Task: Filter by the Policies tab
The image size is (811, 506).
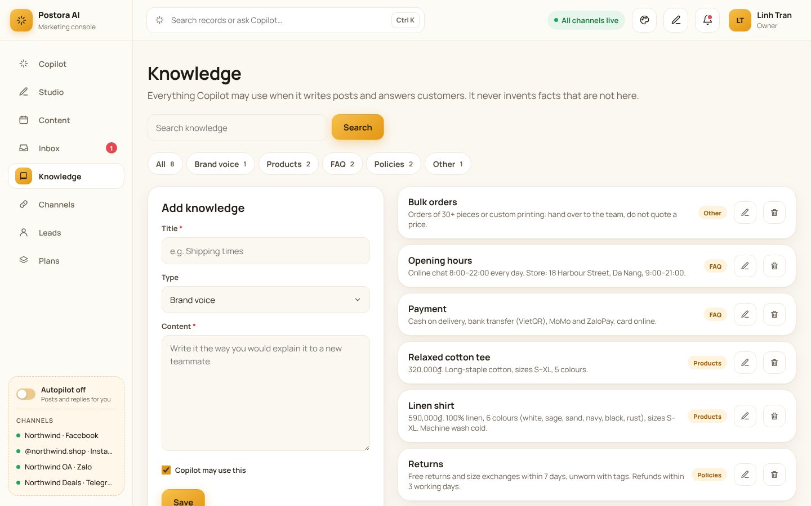Action: 394,164
